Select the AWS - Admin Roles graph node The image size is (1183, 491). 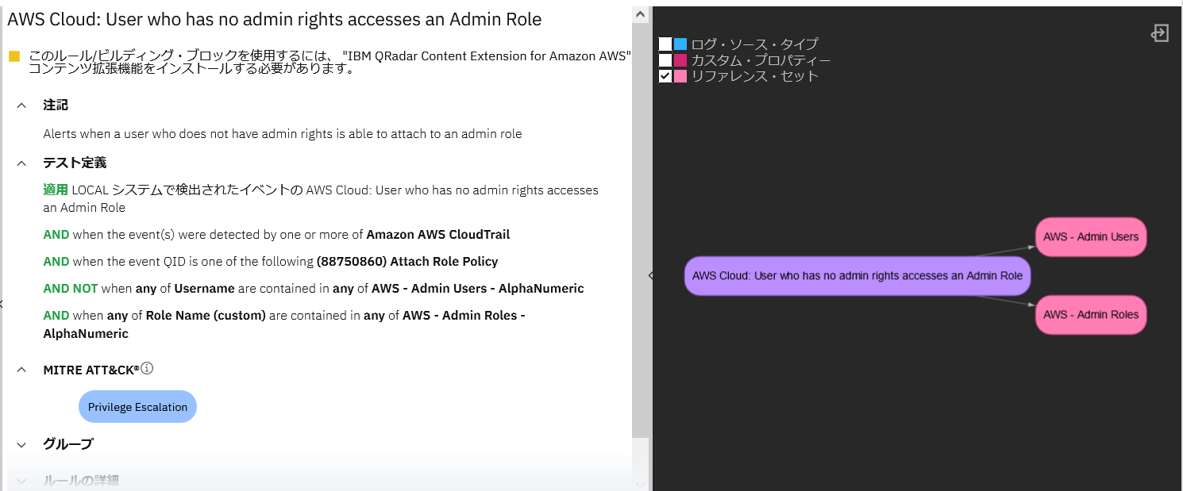coord(1091,315)
